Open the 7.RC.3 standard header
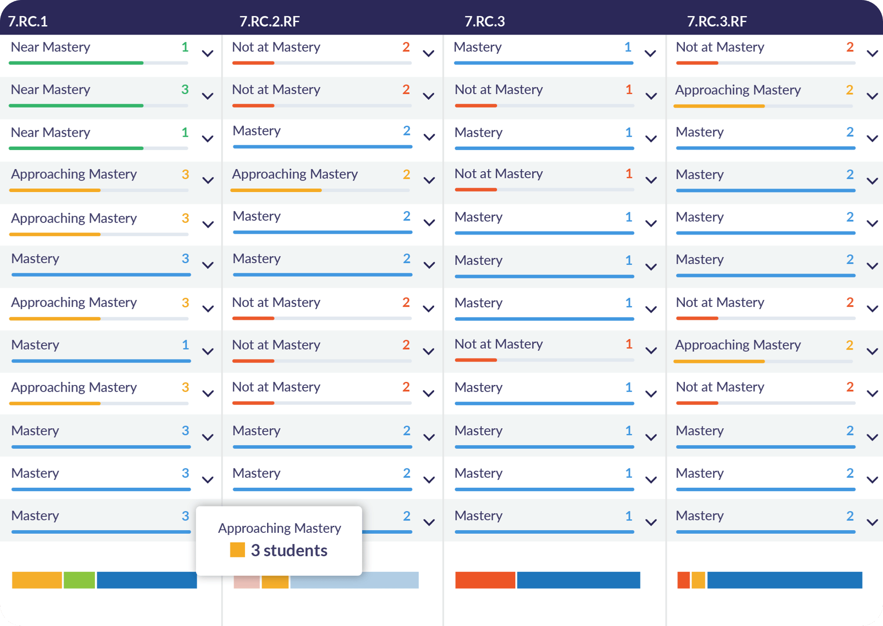 pos(484,21)
